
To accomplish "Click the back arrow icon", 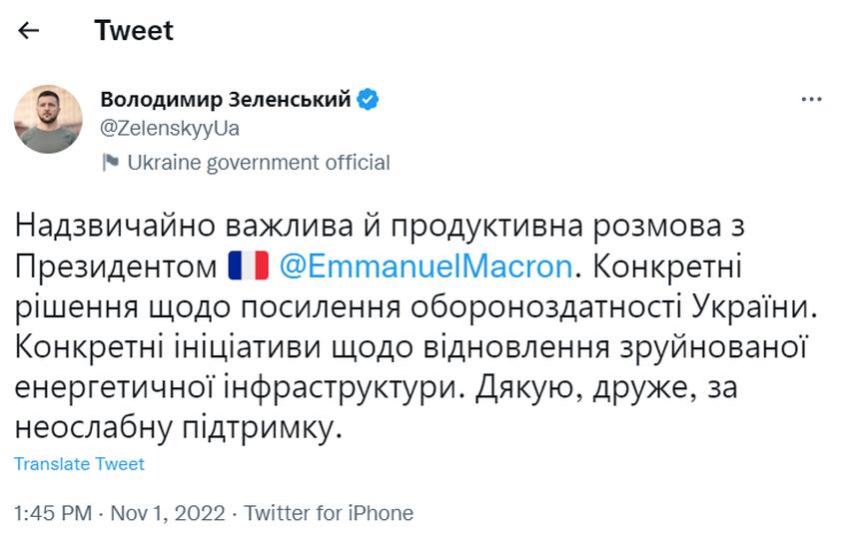I will coord(29,31).
